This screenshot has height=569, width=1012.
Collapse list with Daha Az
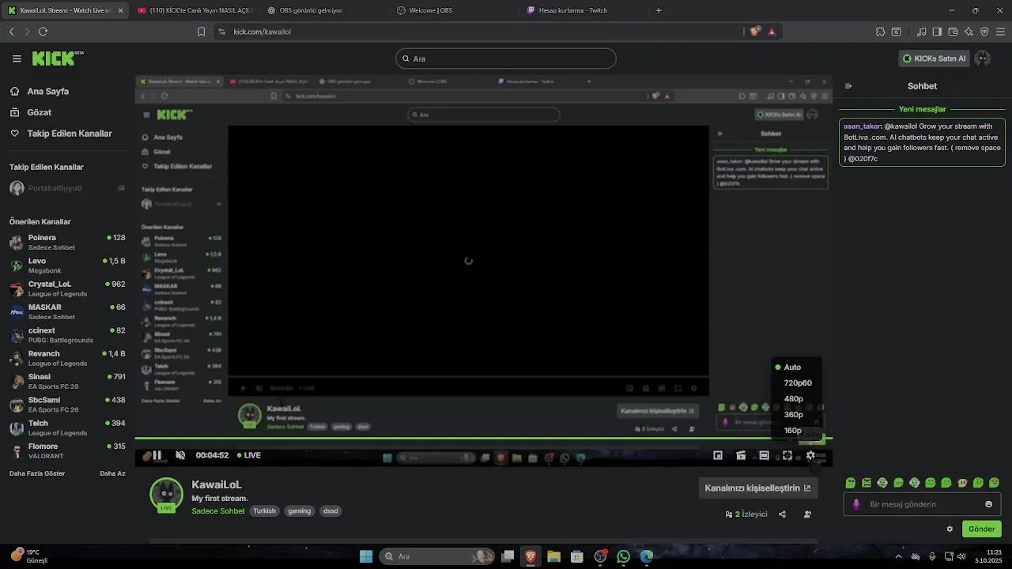click(112, 473)
